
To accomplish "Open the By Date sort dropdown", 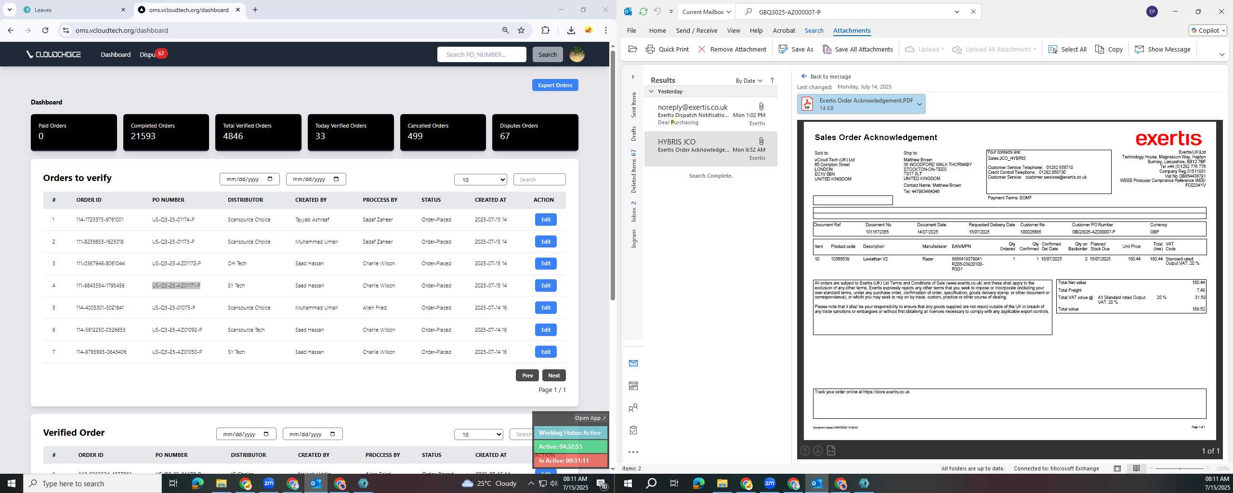I will tap(749, 80).
